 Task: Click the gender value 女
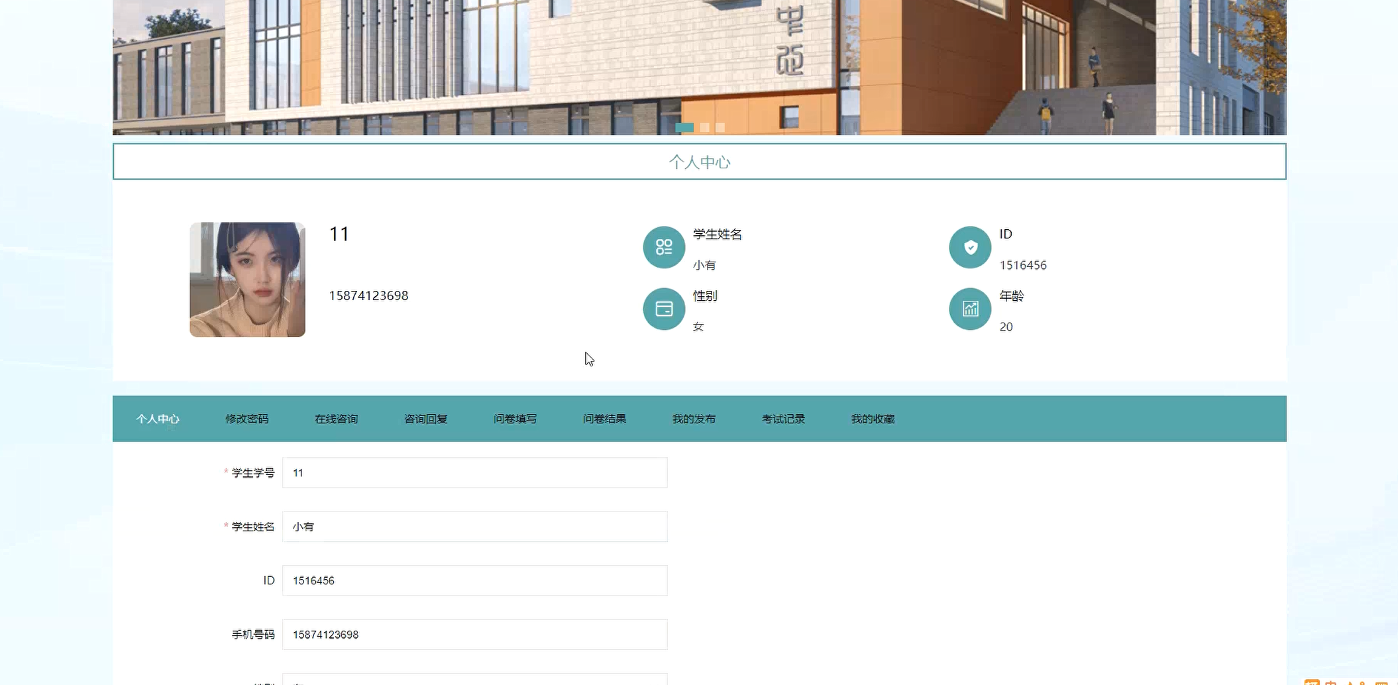coord(698,327)
